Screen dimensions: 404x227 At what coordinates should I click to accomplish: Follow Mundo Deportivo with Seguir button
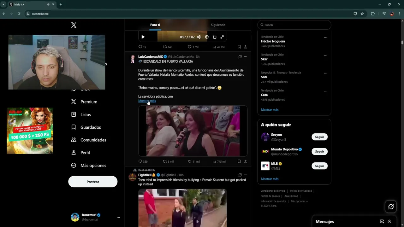[x=319, y=151]
